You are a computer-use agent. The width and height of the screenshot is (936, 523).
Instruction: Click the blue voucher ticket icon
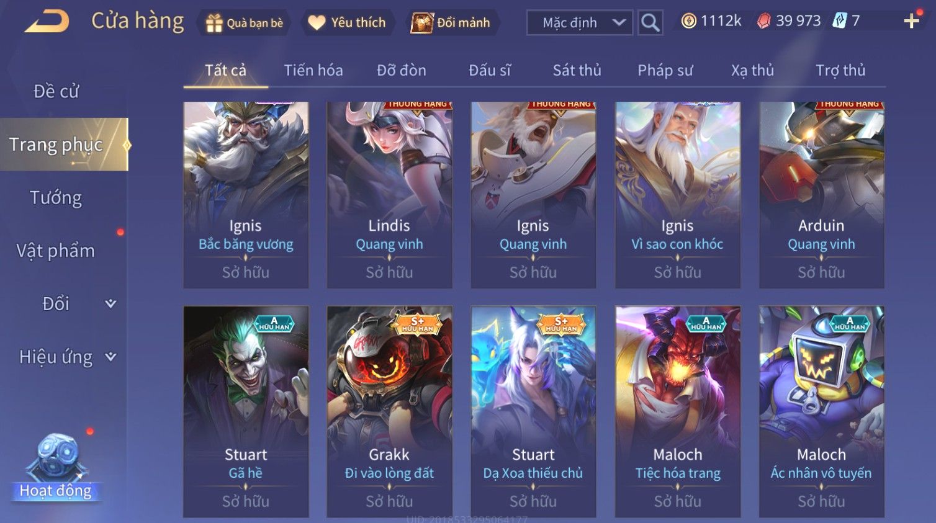point(840,21)
